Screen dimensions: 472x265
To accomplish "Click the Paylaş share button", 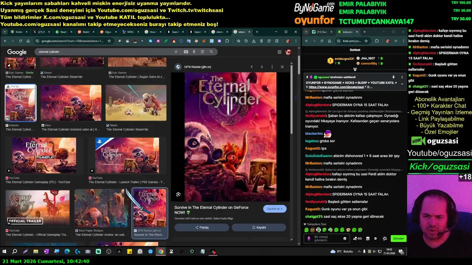I will pos(202,227).
